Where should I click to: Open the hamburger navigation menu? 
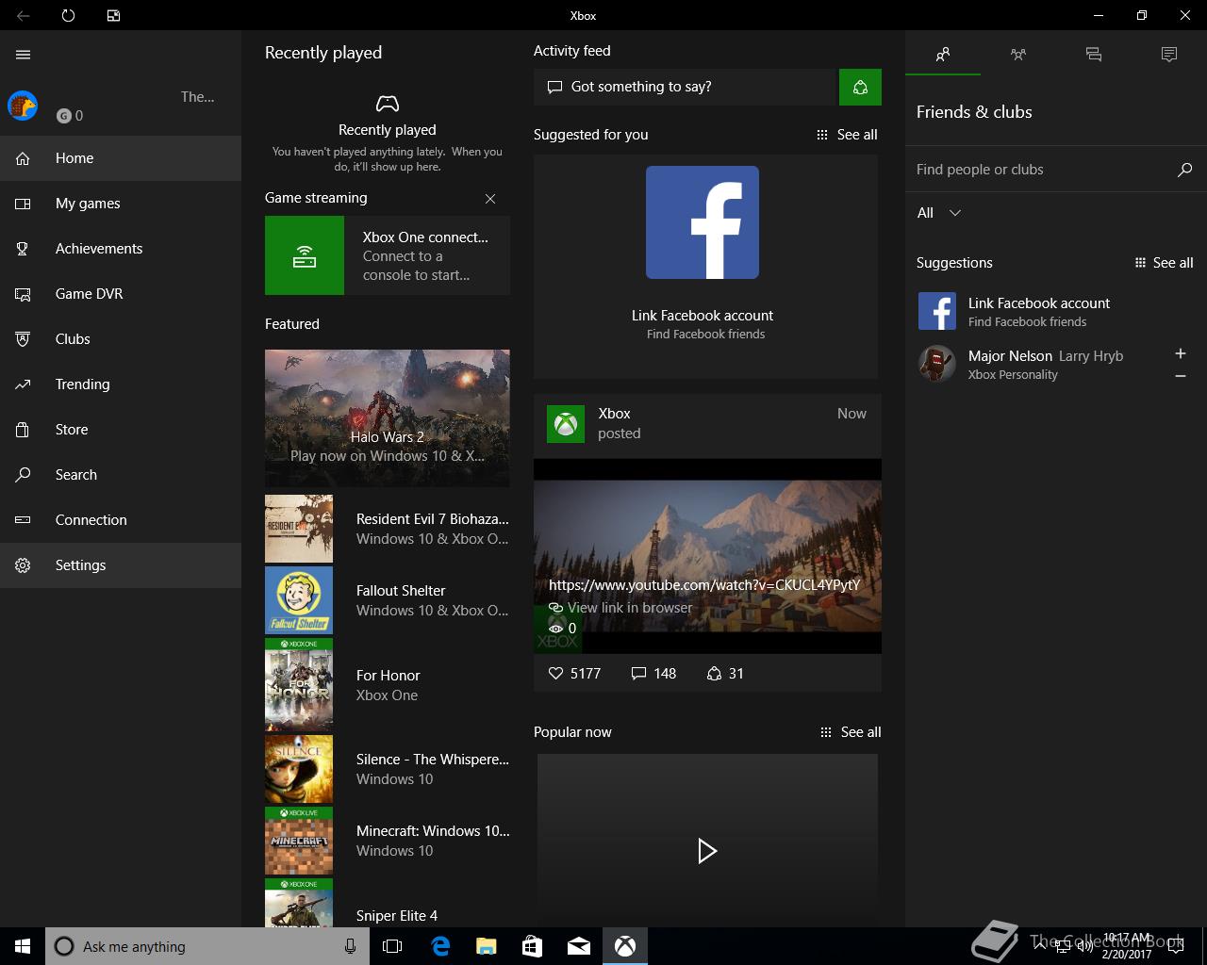tap(23, 55)
